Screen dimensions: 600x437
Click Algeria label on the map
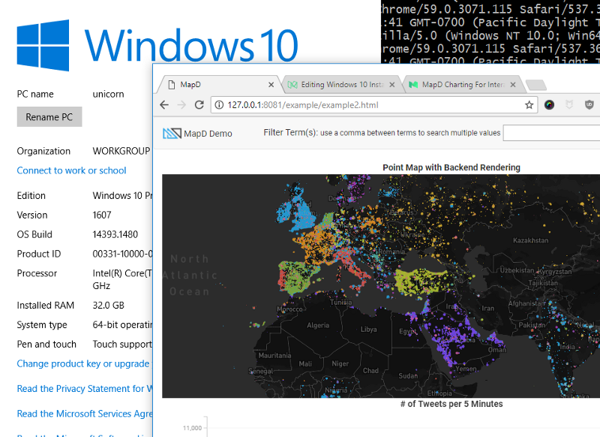coord(317,325)
